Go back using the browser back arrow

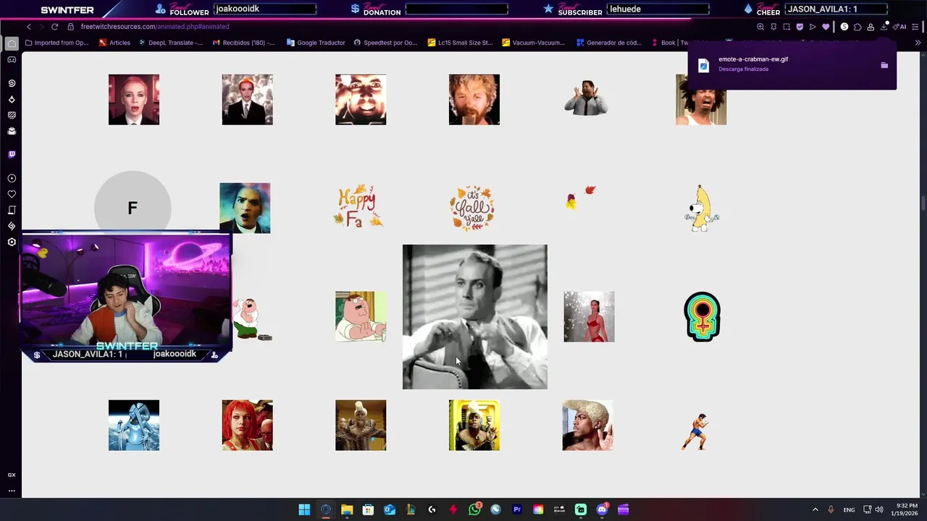click(29, 27)
